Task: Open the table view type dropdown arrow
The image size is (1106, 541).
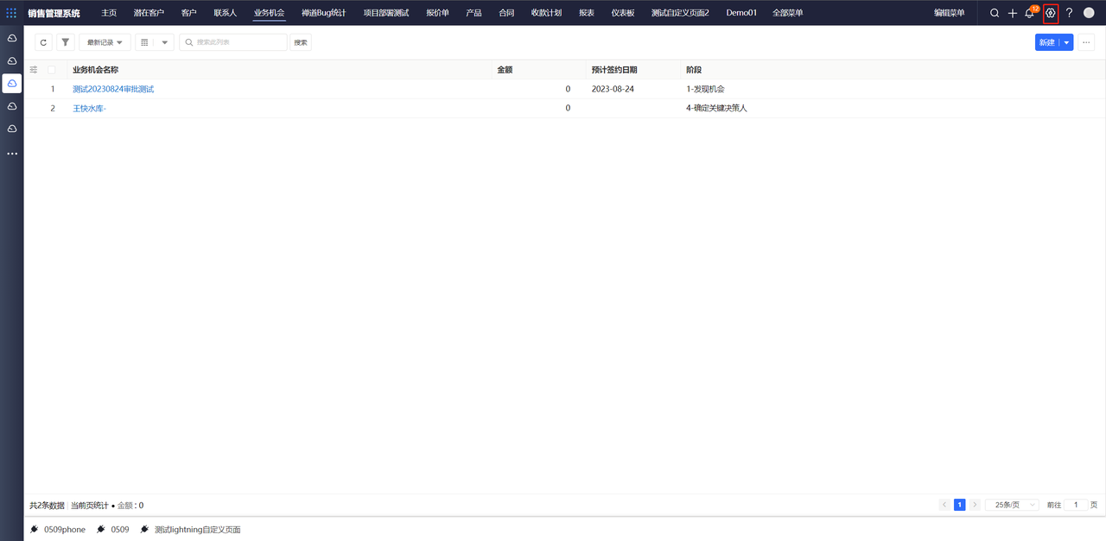Action: [164, 42]
